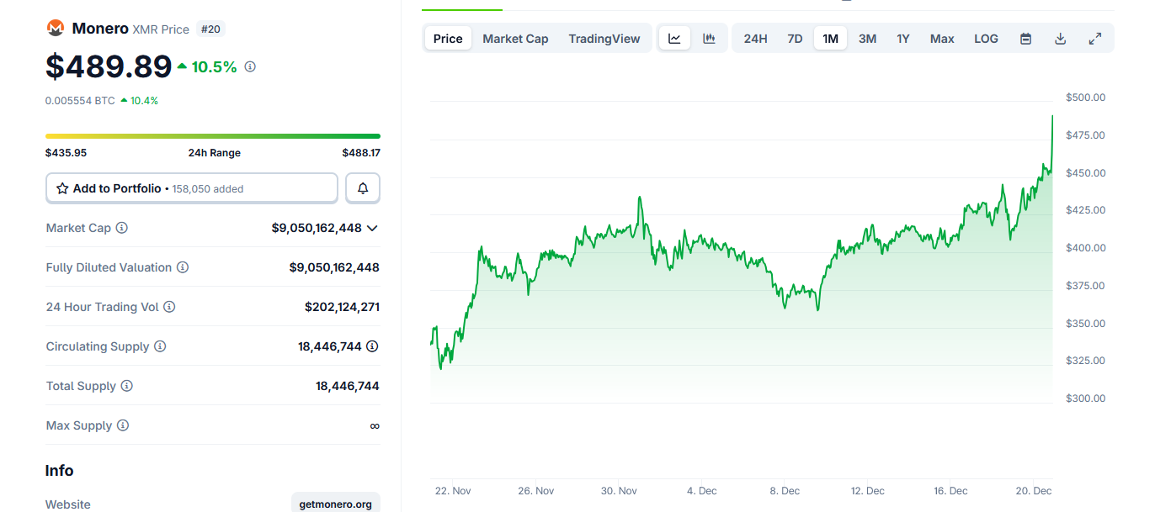Open price change info icon beside 10.5%

(x=250, y=66)
